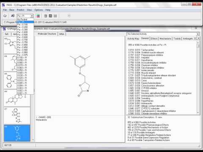Select compound 63 thumbnail with Cl atom

click(x=10, y=45)
